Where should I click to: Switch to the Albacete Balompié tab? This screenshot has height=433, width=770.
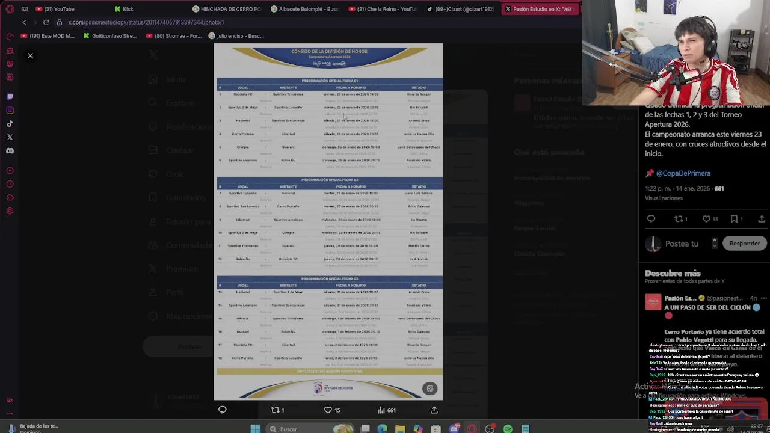click(305, 9)
